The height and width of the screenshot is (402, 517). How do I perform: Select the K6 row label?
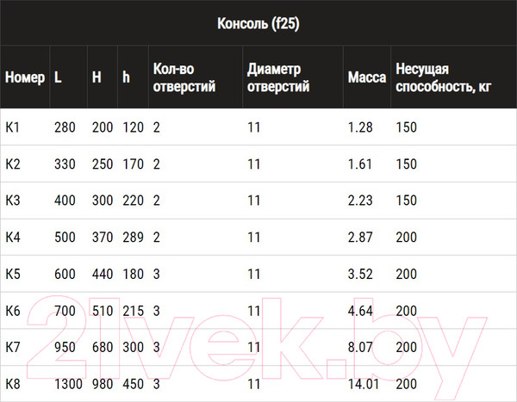point(13,311)
